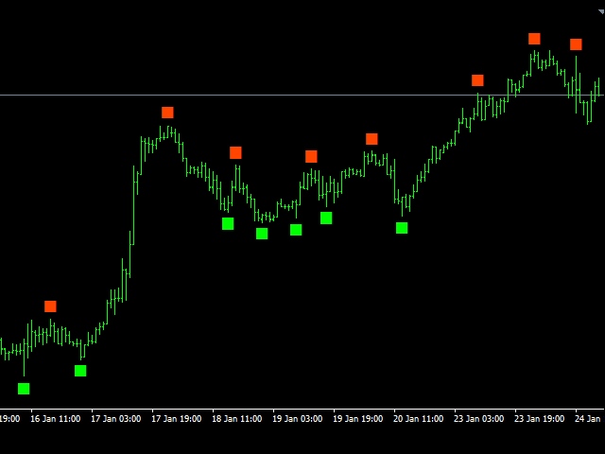Click the 18 Jan 11:00 time label

(237, 419)
